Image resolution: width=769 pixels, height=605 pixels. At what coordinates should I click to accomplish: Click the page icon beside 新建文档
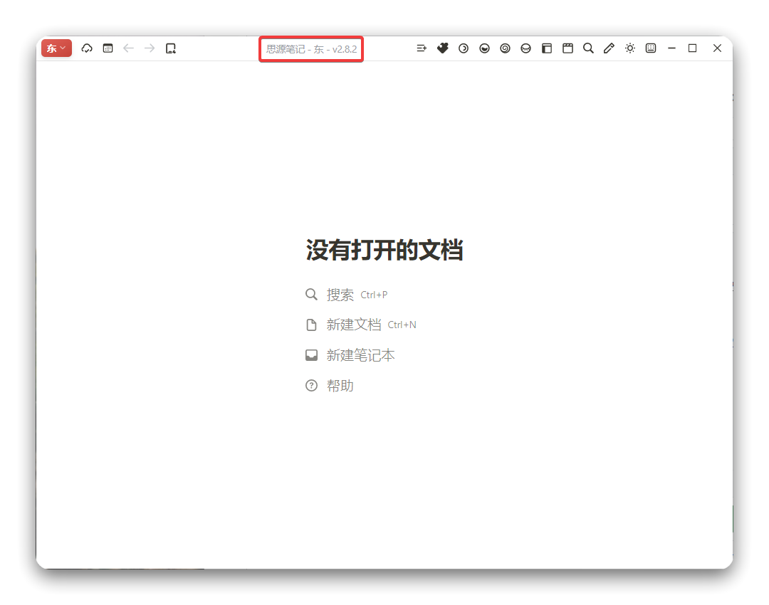point(311,325)
